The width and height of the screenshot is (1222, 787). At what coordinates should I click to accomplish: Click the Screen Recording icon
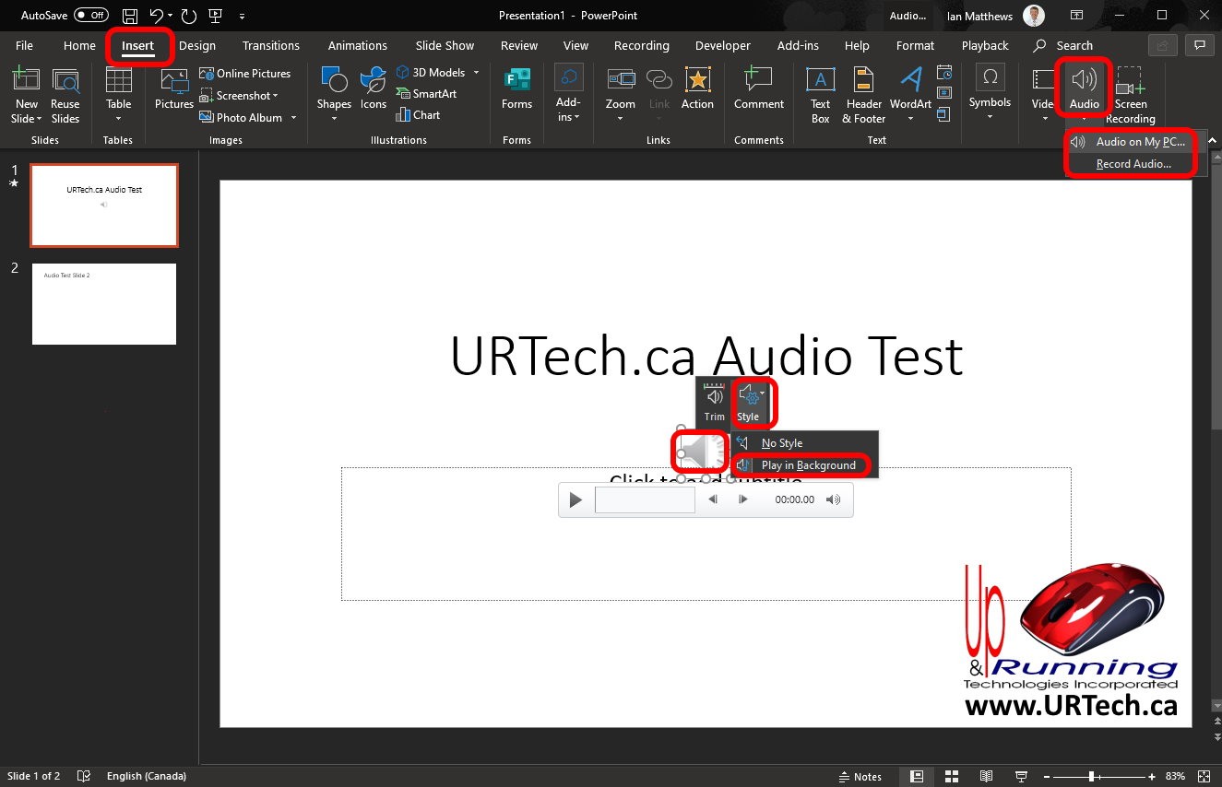tap(1130, 93)
